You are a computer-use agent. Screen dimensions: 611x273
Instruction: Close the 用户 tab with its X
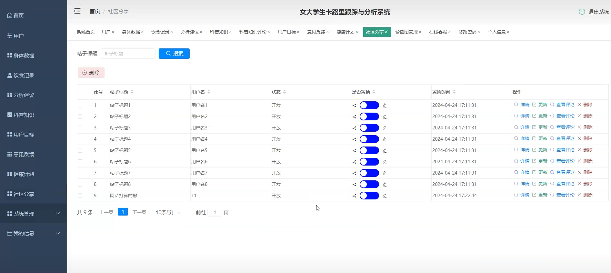click(113, 32)
